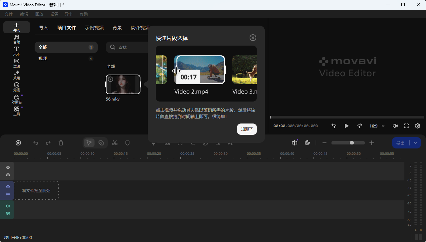Click the trash delete icon

[x=61, y=143]
